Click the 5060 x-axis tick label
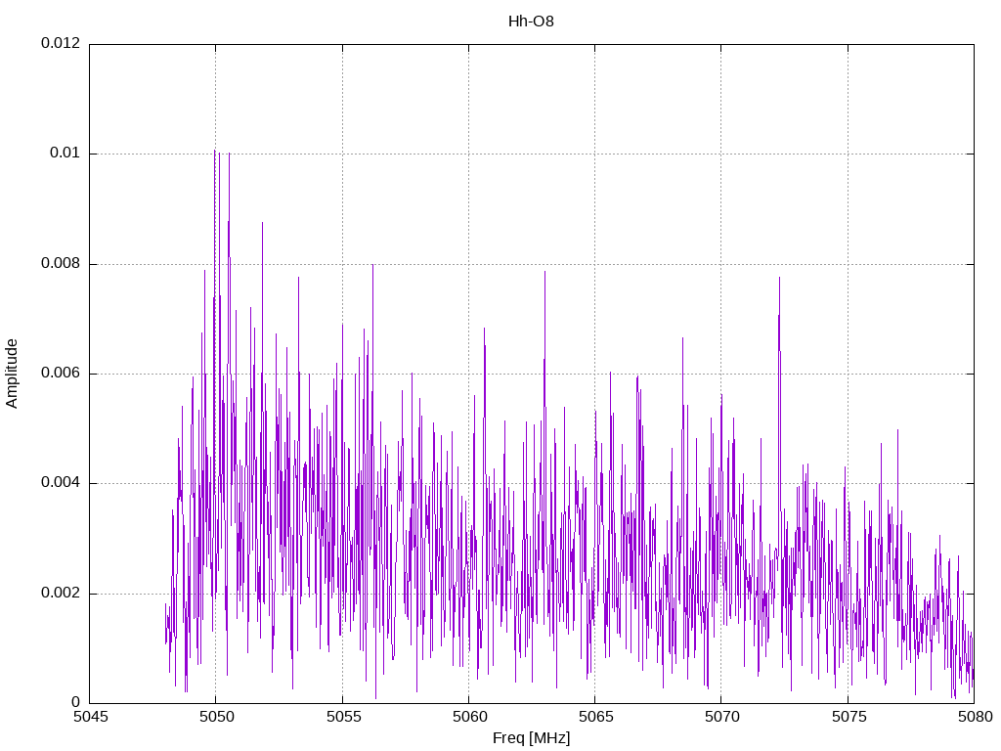Image resolution: width=1001 pixels, height=751 pixels. click(470, 717)
